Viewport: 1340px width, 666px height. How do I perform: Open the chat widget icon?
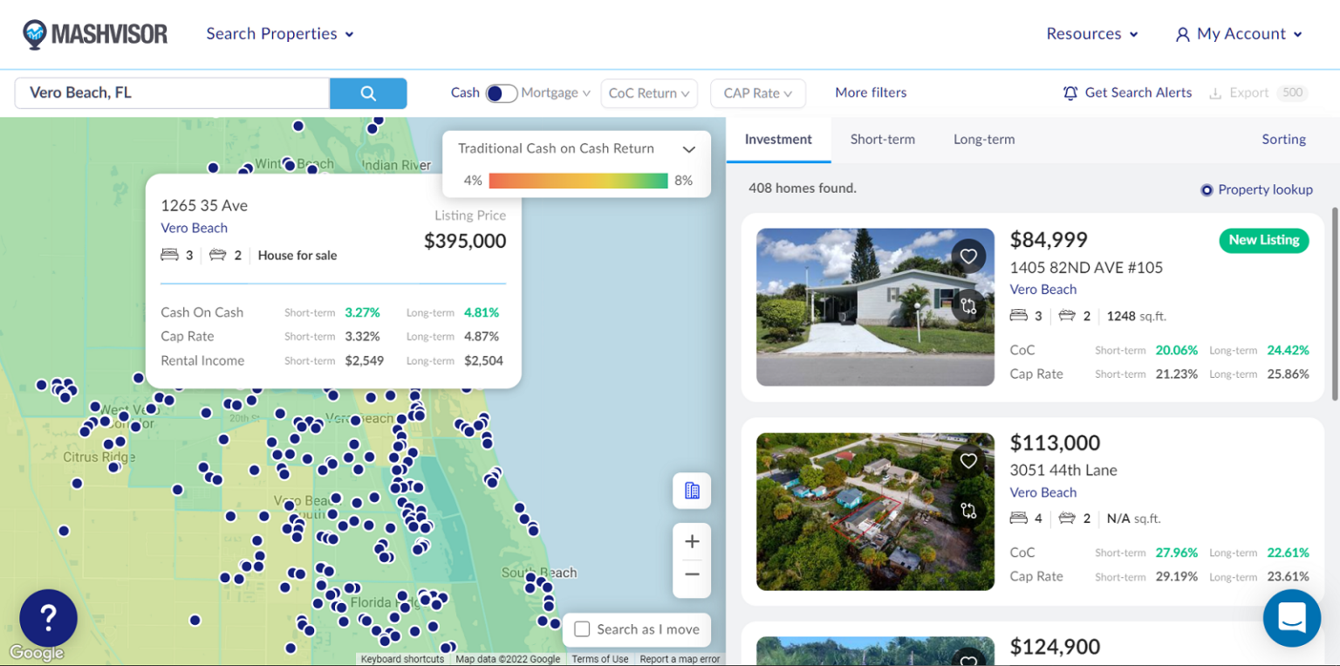1292,618
